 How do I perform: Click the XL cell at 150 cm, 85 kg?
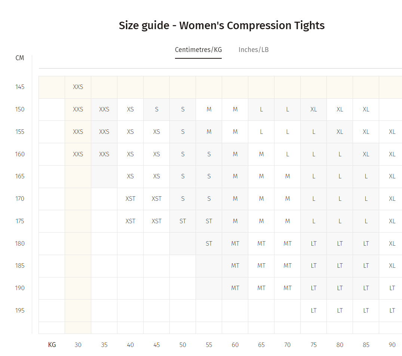click(x=366, y=110)
